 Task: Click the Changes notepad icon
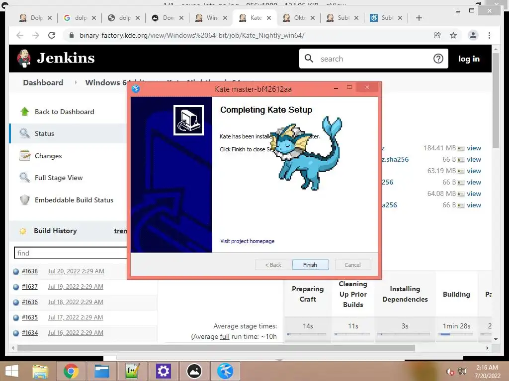pos(25,155)
